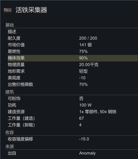Select the 工作量（建造）row
Screen dimensions: 138x159
73,118
